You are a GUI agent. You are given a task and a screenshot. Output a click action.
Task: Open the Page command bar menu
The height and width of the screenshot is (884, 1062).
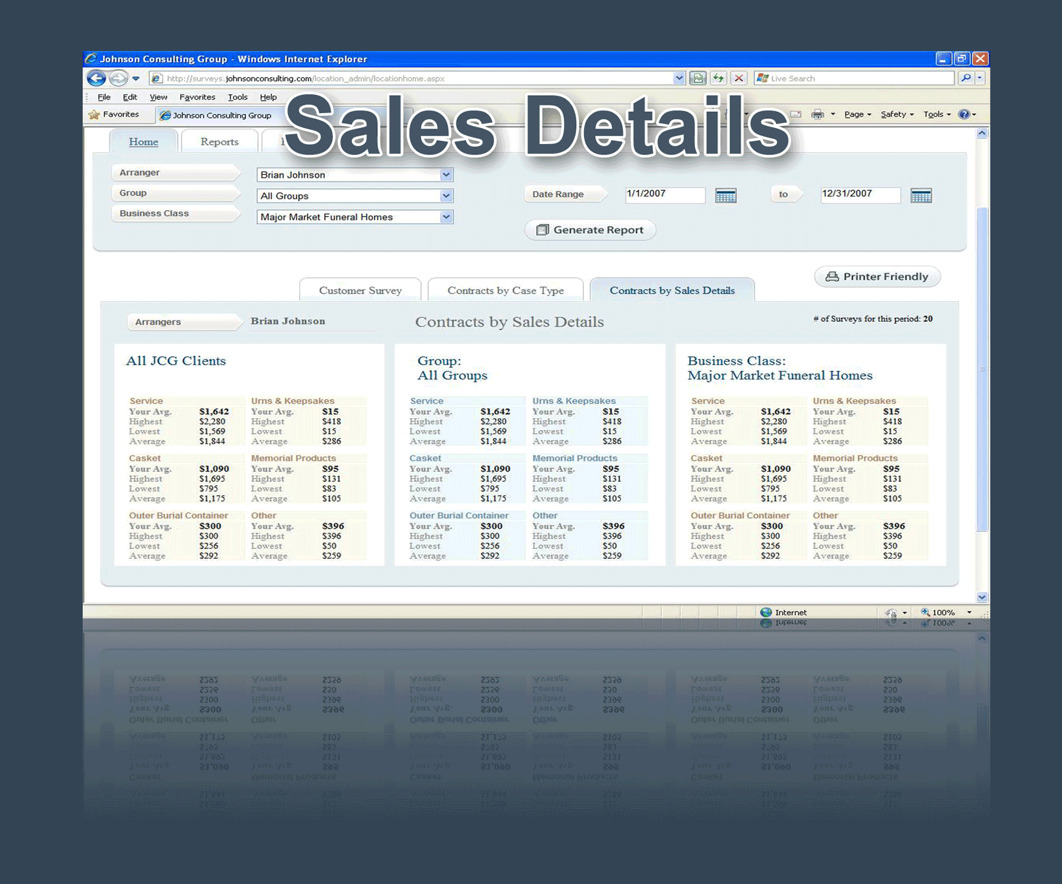point(857,114)
